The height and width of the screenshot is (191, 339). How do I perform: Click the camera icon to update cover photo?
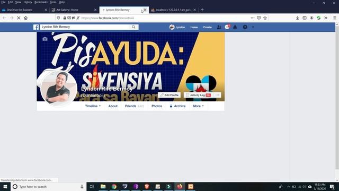pyautogui.click(x=44, y=39)
